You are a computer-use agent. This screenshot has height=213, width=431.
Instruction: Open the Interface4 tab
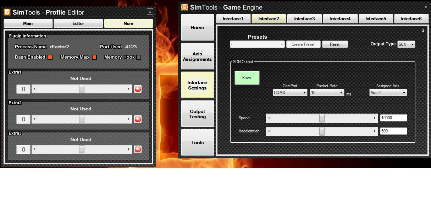click(x=340, y=19)
